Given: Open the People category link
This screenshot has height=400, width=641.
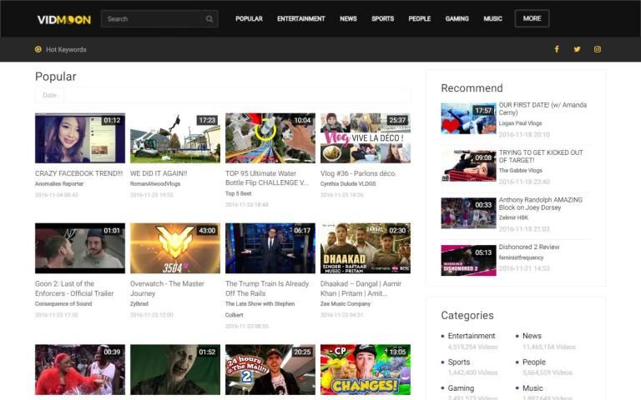Looking at the screenshot, I should click(x=534, y=362).
